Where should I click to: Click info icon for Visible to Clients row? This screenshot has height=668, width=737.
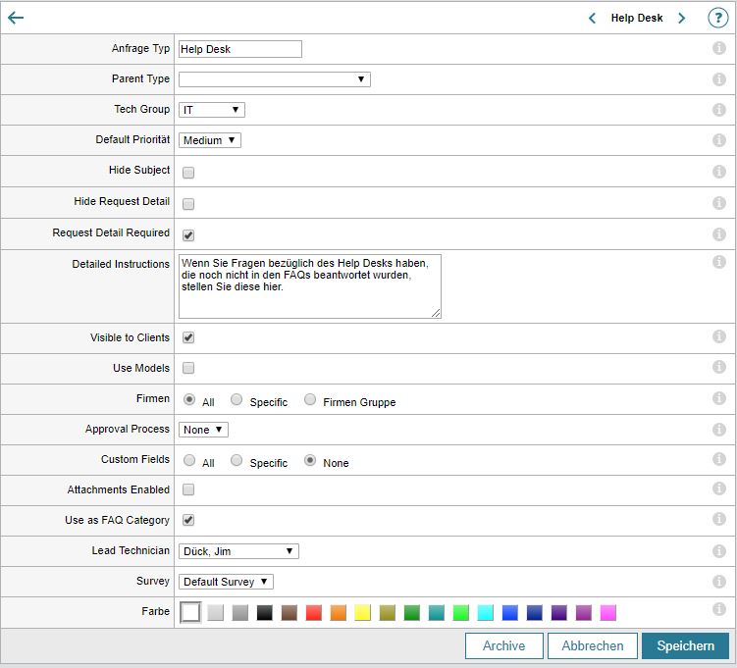719,336
